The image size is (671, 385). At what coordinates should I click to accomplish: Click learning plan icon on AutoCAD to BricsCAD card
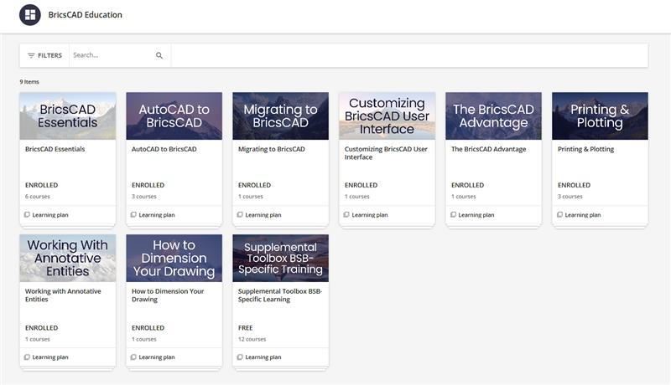coord(133,215)
